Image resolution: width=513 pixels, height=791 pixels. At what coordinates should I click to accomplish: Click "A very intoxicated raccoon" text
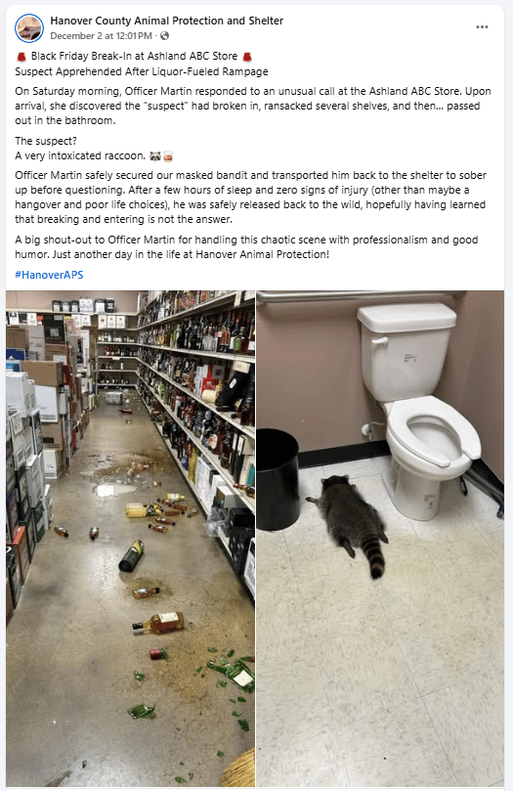tap(80, 155)
